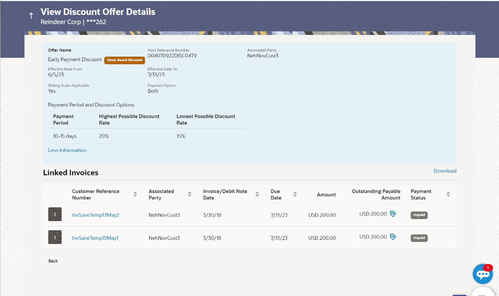
Task: Click the Early Payment Discount offer name
Action: pyautogui.click(x=75, y=60)
